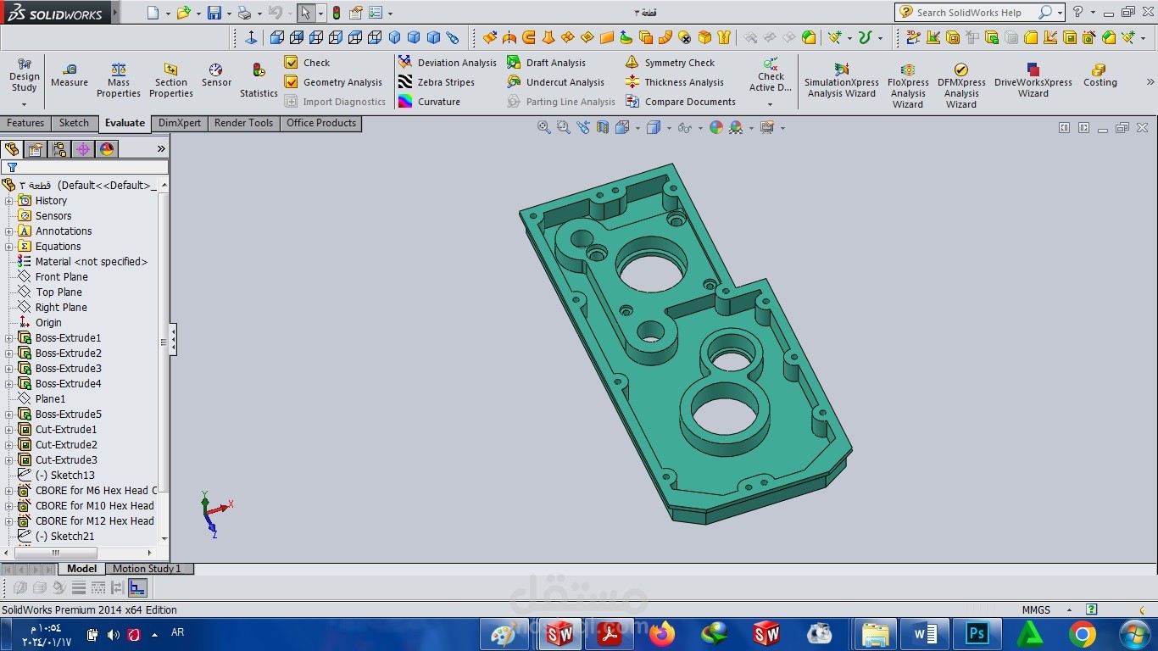Open the Costing tool

point(1100,75)
